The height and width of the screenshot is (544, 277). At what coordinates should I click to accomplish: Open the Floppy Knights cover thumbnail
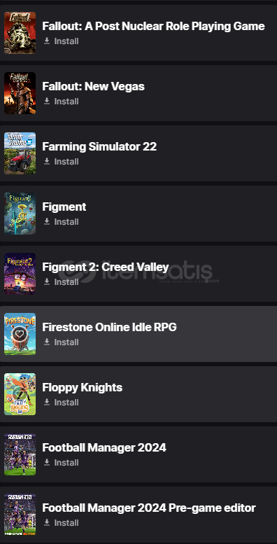pos(20,394)
